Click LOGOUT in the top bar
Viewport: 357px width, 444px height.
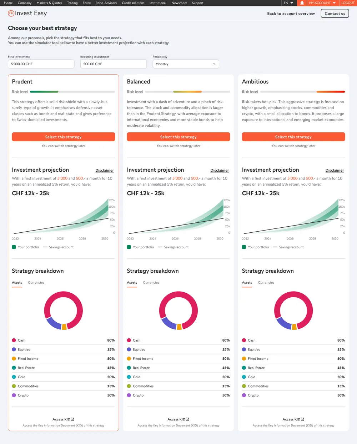[x=348, y=3]
